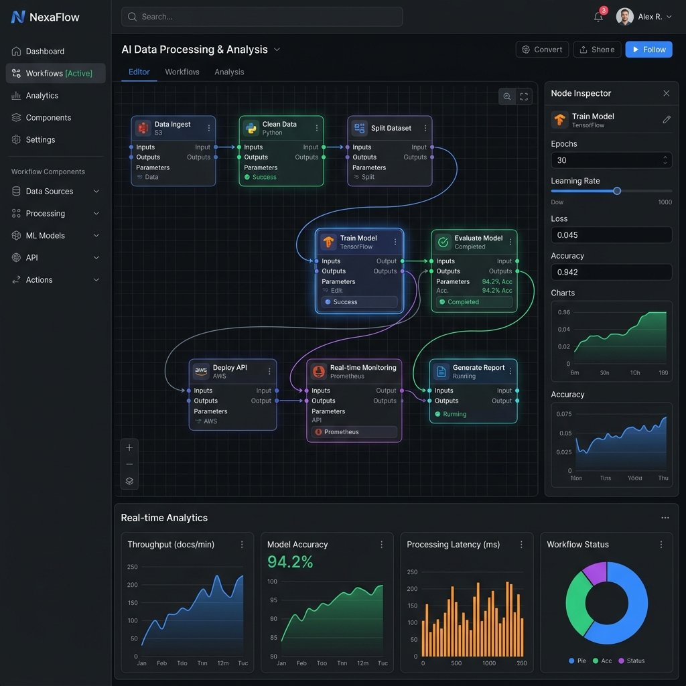Click the canvas zoom out minus button
686x686 pixels.
[129, 464]
